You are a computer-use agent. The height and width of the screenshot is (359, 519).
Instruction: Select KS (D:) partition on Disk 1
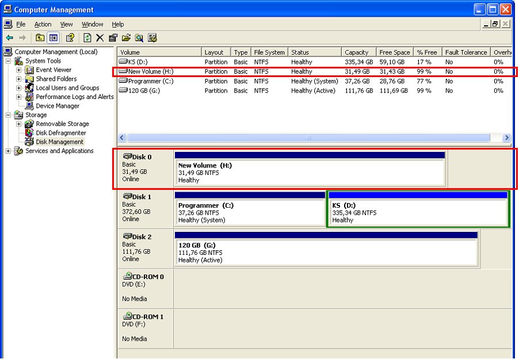coord(418,209)
